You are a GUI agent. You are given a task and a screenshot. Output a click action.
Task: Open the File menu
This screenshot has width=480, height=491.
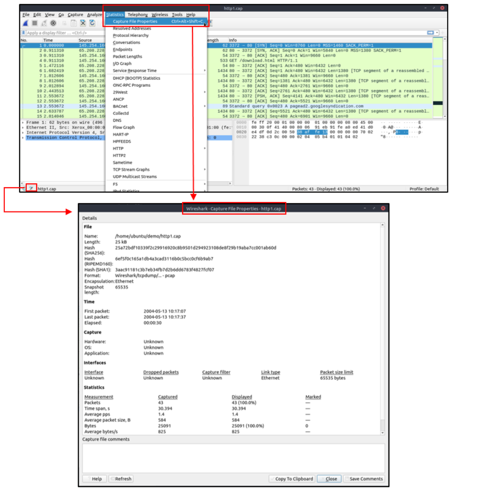click(26, 15)
